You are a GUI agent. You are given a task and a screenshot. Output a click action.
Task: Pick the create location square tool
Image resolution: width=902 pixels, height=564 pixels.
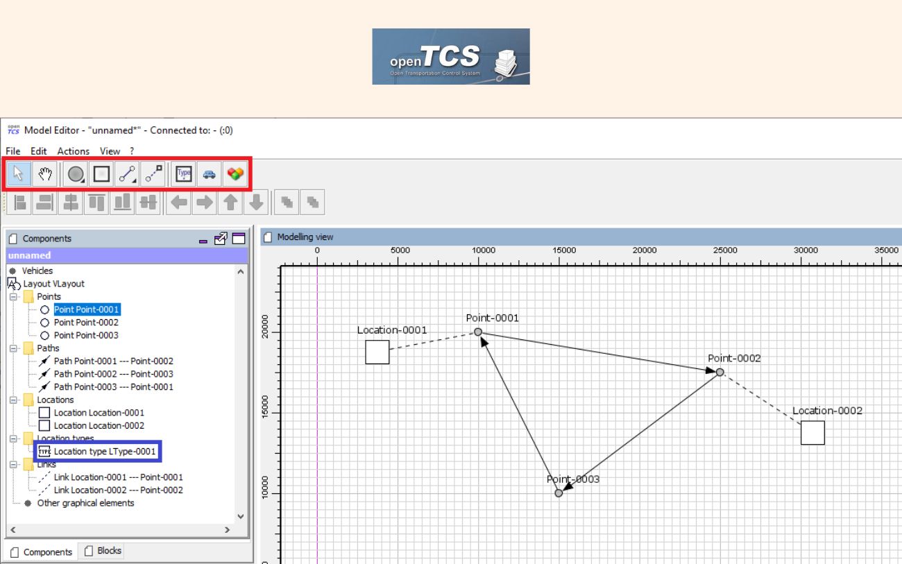102,174
